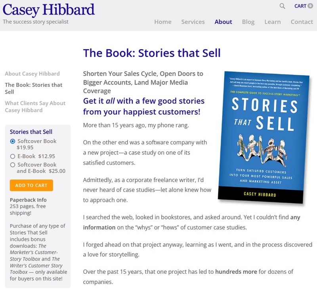Go to the Contact page

302,22
